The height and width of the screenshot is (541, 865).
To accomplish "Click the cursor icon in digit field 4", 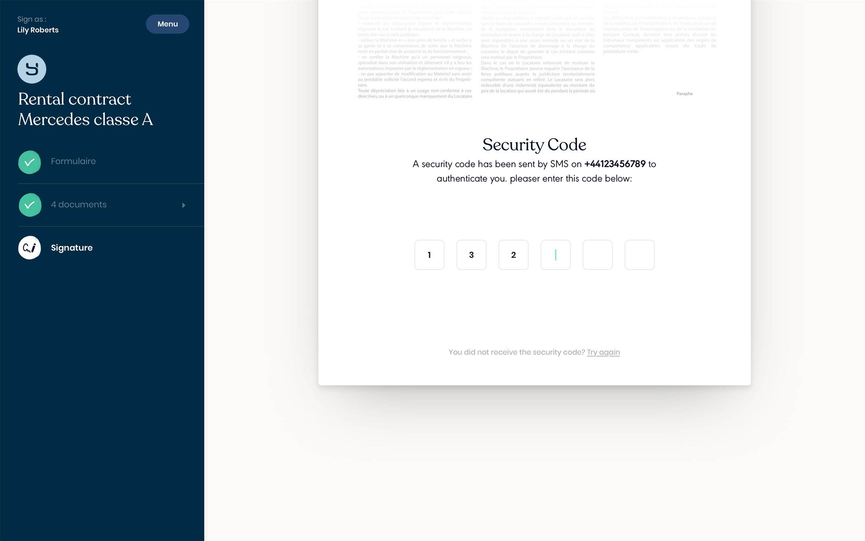I will coord(555,254).
